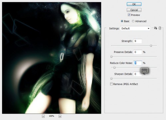This screenshot has height=120, width=166.
Task: Click the Preserve Details slider handle
Action: [111, 57]
